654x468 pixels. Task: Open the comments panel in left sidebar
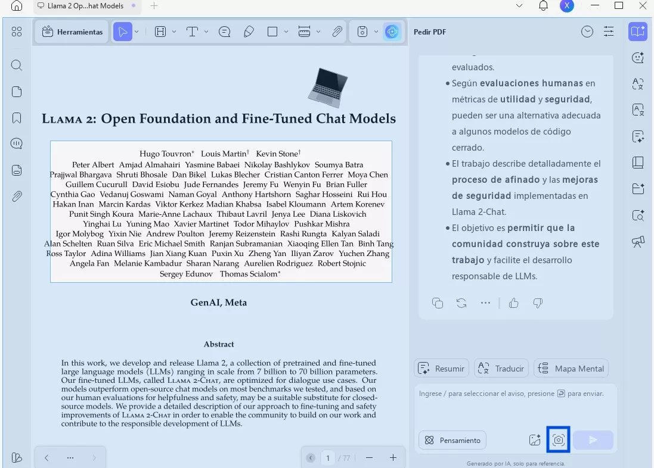pyautogui.click(x=17, y=143)
